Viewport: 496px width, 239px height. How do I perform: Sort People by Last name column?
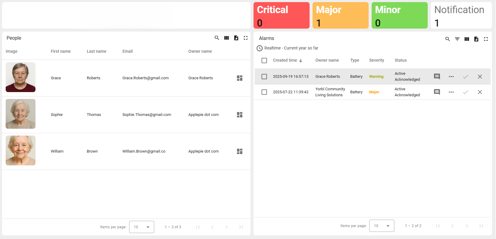(x=96, y=51)
